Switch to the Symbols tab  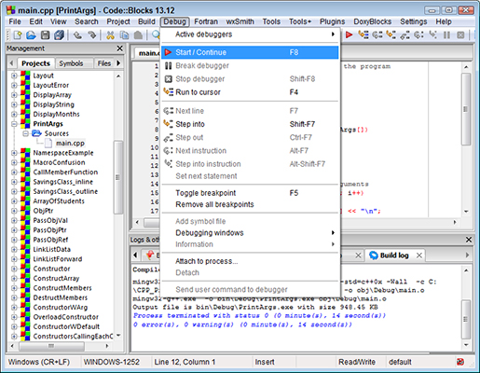[x=71, y=63]
